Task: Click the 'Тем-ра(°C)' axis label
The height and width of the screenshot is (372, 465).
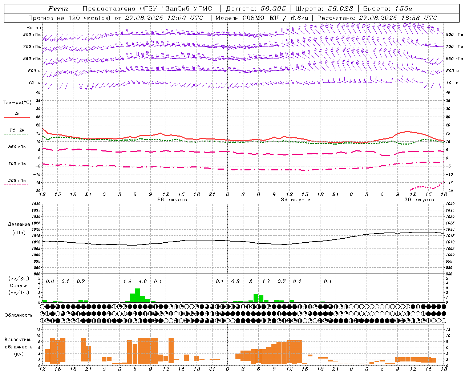Action: tap(17, 102)
